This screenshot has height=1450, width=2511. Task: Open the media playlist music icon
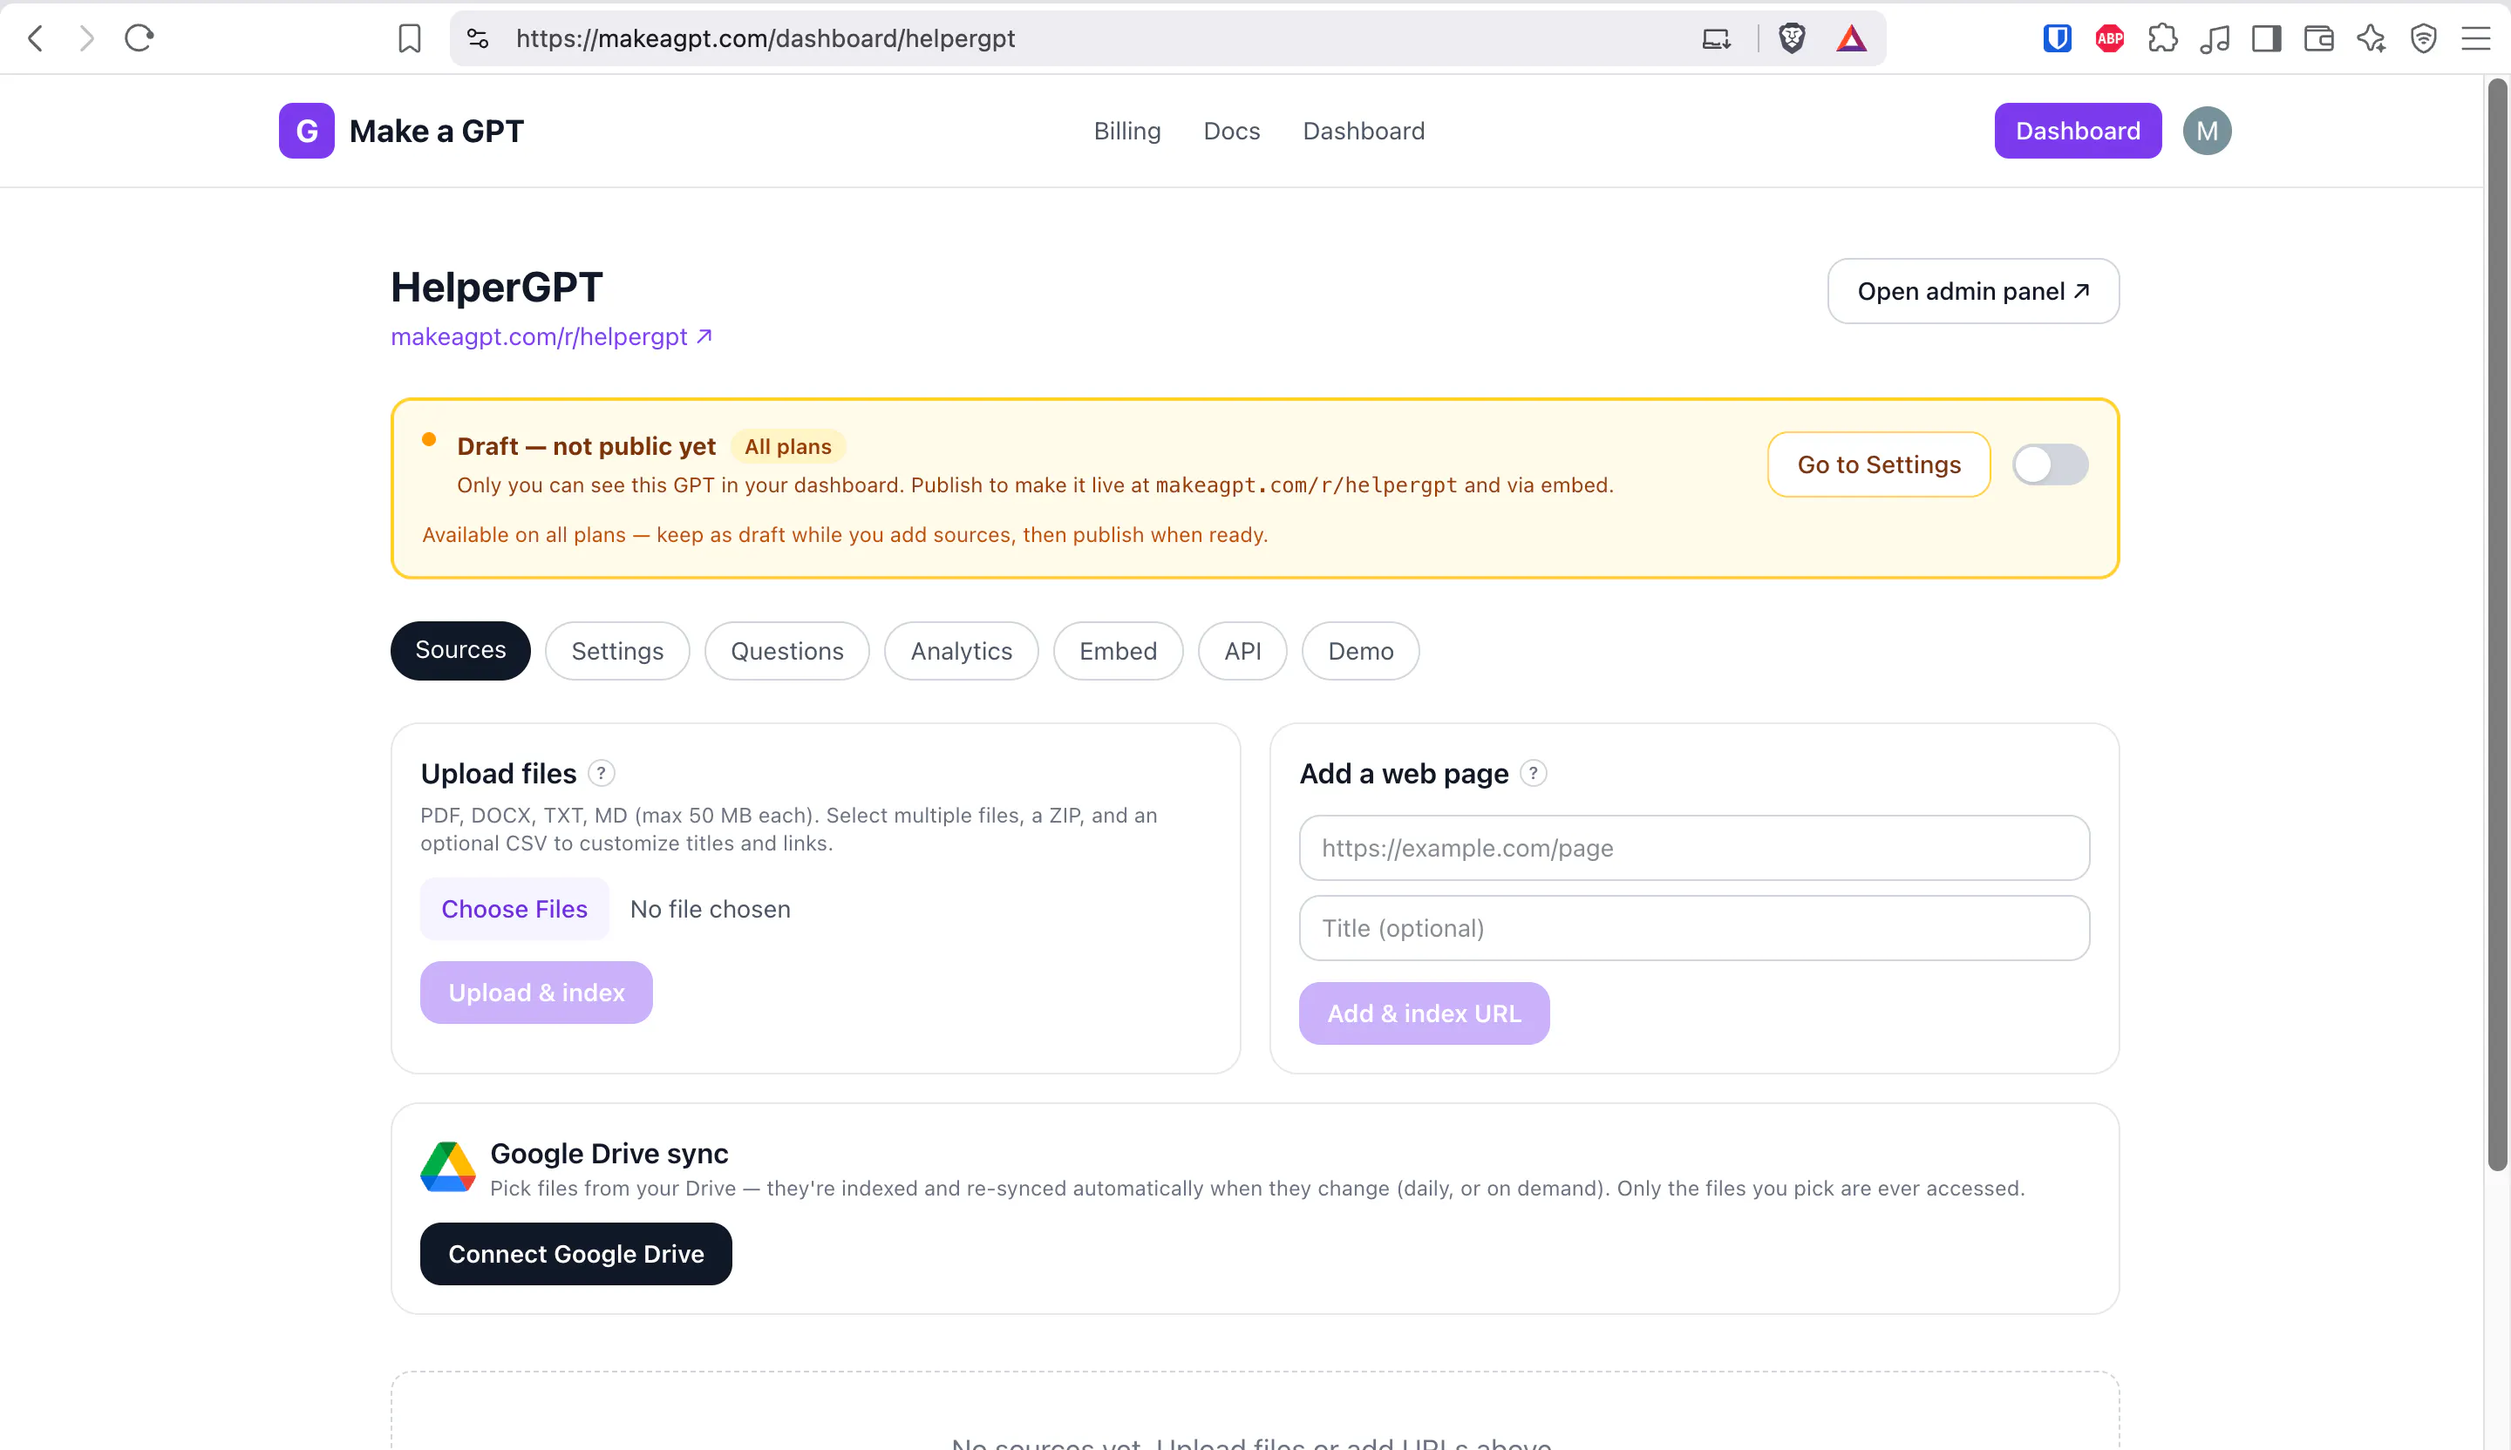[2214, 39]
